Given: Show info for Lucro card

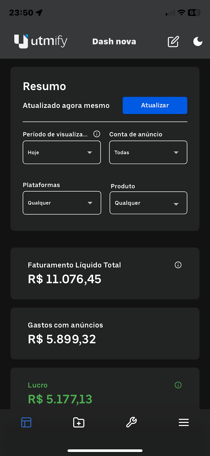Looking at the screenshot, I should 178,385.
